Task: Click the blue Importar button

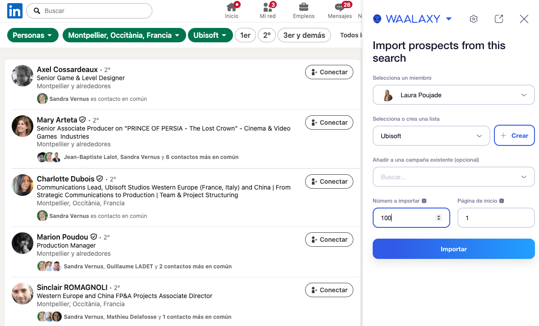Action: 453,249
